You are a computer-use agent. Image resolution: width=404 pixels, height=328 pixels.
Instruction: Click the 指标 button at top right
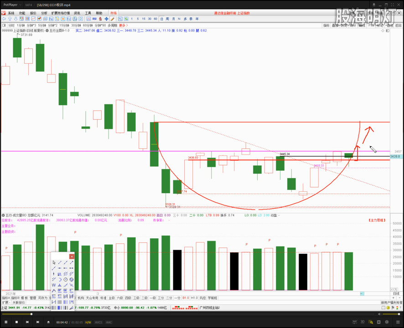point(326,25)
